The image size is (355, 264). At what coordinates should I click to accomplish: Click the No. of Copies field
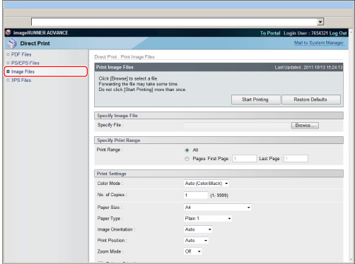pos(196,196)
